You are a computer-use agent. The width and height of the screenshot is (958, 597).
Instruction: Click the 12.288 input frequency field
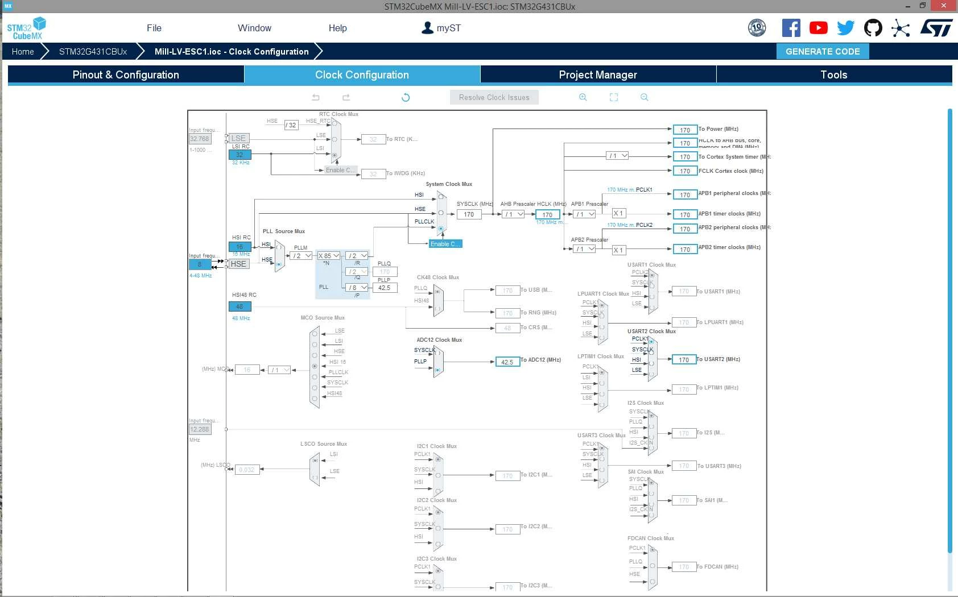[200, 429]
